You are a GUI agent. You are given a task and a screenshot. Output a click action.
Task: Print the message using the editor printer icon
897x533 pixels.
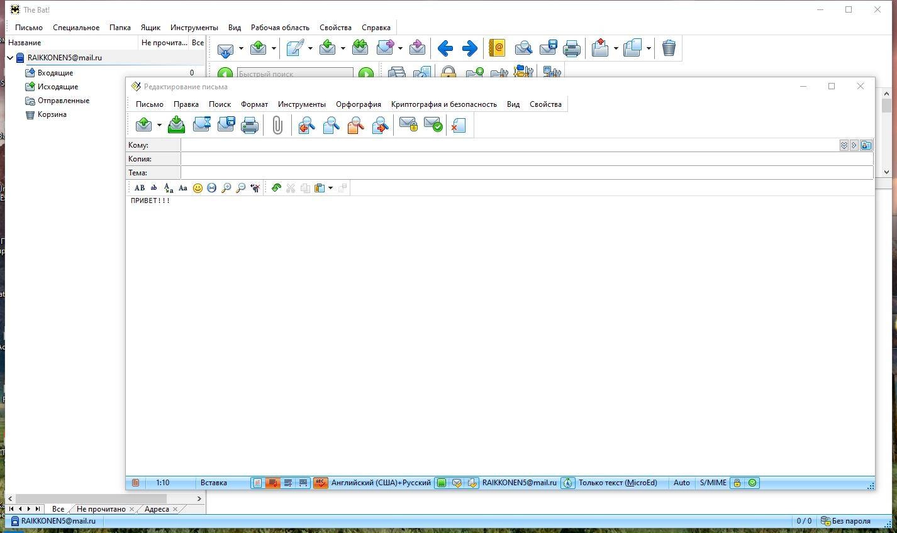click(x=250, y=125)
